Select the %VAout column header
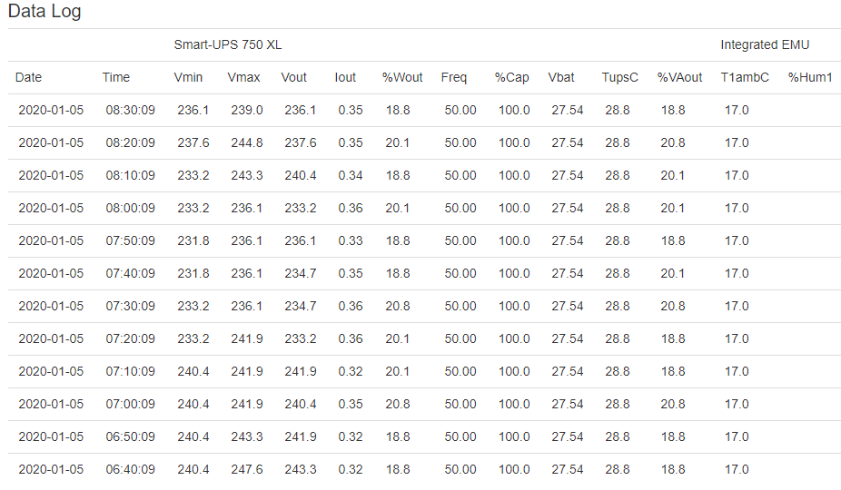 coord(680,77)
